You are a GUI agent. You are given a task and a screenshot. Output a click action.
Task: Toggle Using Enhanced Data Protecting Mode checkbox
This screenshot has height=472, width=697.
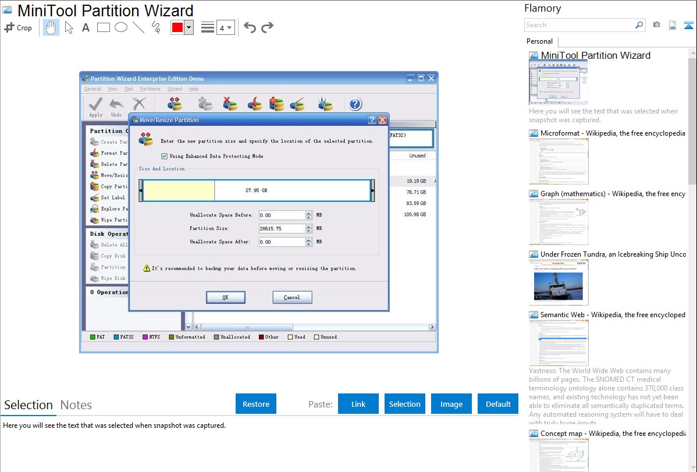[x=165, y=156]
